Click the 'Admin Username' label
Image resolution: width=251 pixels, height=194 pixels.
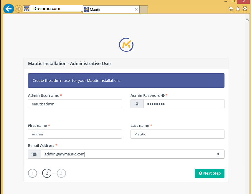click(43, 96)
